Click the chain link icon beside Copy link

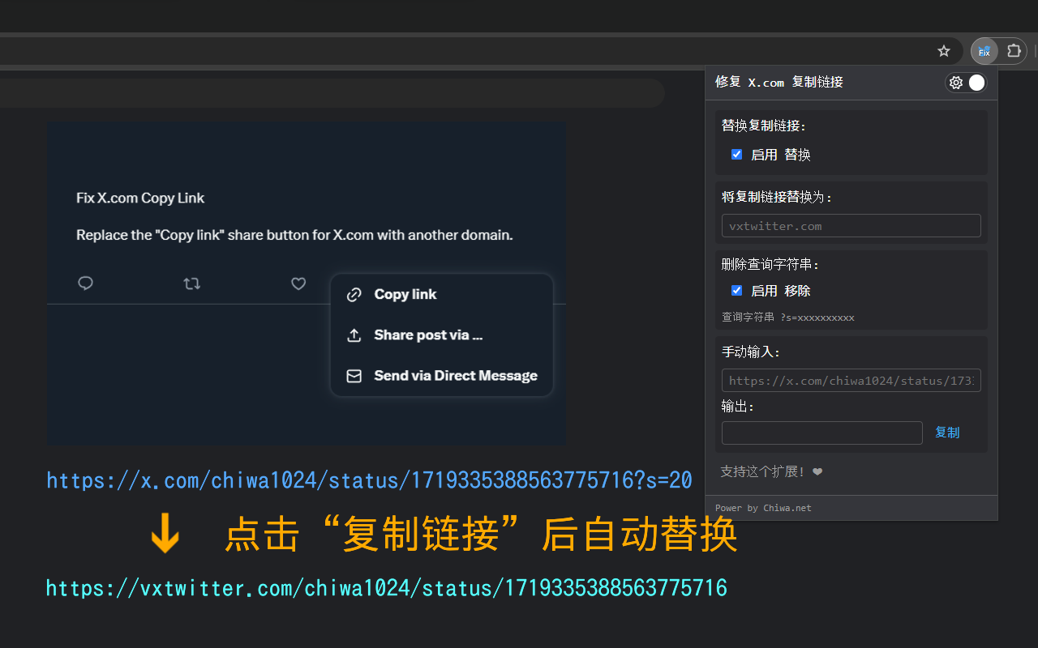354,295
